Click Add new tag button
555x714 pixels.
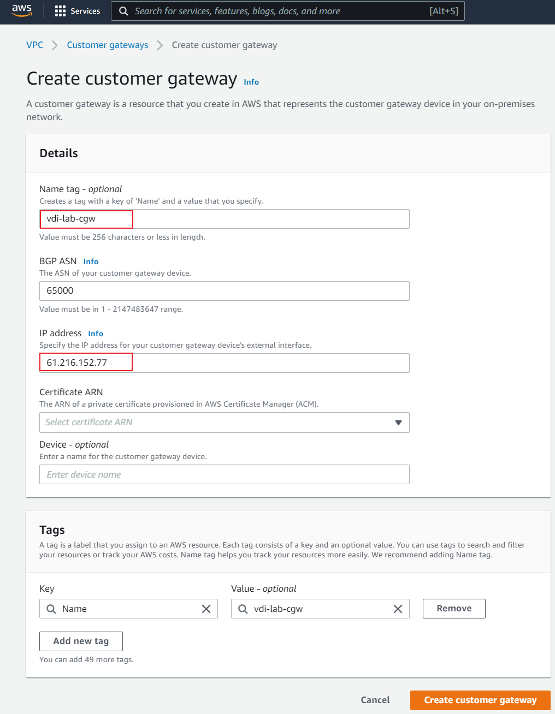tap(81, 641)
